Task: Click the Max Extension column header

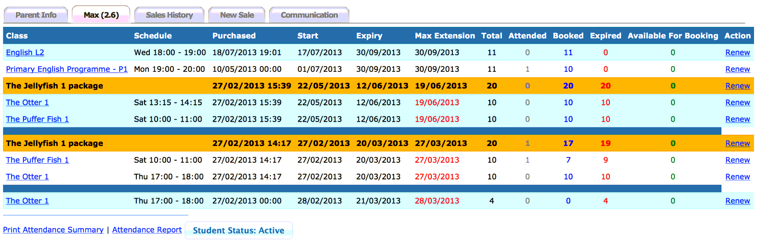Action: (x=445, y=36)
